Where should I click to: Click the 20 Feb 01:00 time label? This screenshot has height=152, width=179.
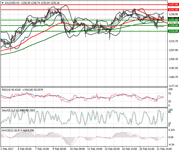tap(147, 149)
